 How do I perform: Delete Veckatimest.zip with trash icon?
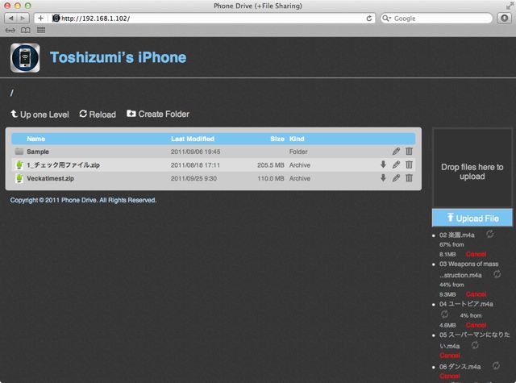[409, 178]
